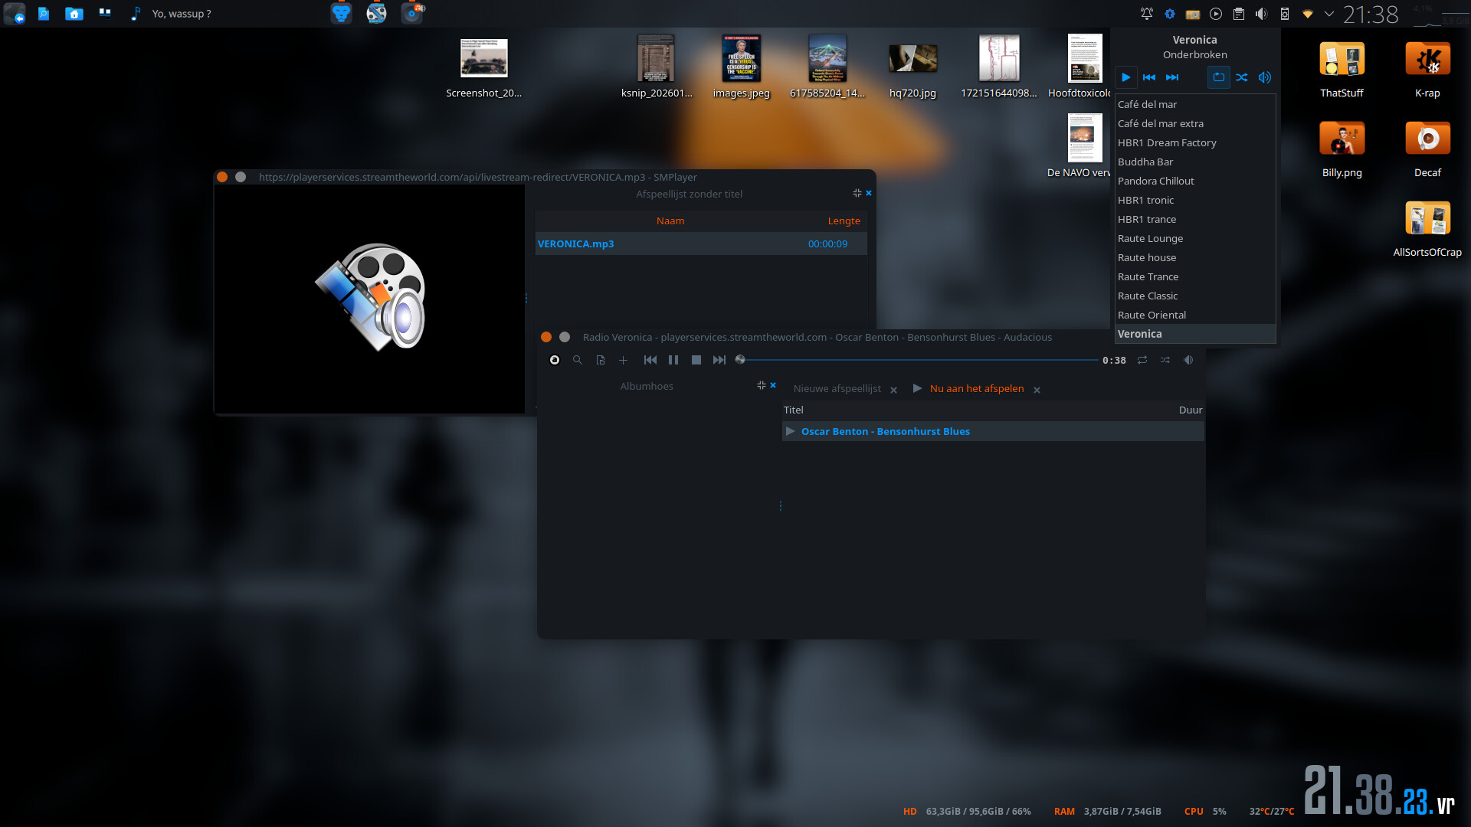Image resolution: width=1471 pixels, height=827 pixels.
Task: Select Raute Lounge radio station
Action: 1150,238
